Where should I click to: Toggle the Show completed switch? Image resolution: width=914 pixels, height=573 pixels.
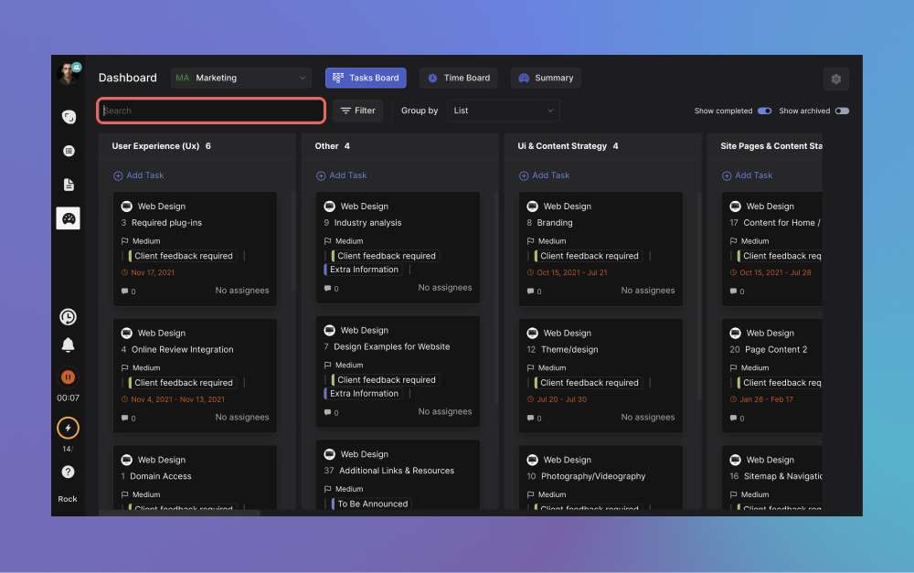(x=764, y=111)
